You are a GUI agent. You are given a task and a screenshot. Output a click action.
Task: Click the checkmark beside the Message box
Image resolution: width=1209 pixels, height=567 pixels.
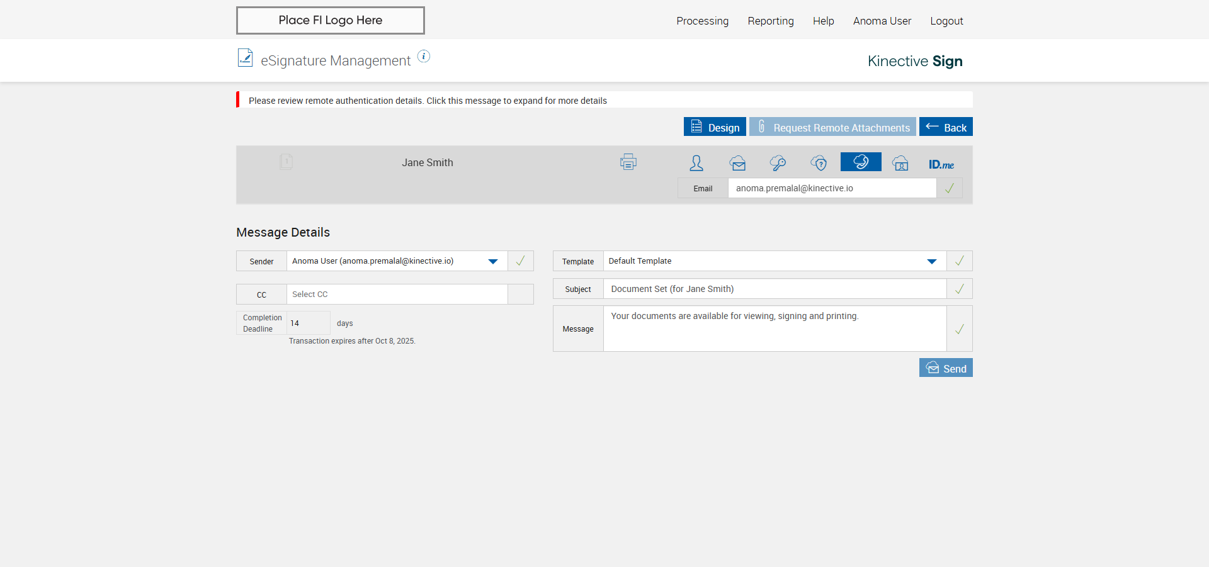click(x=959, y=329)
